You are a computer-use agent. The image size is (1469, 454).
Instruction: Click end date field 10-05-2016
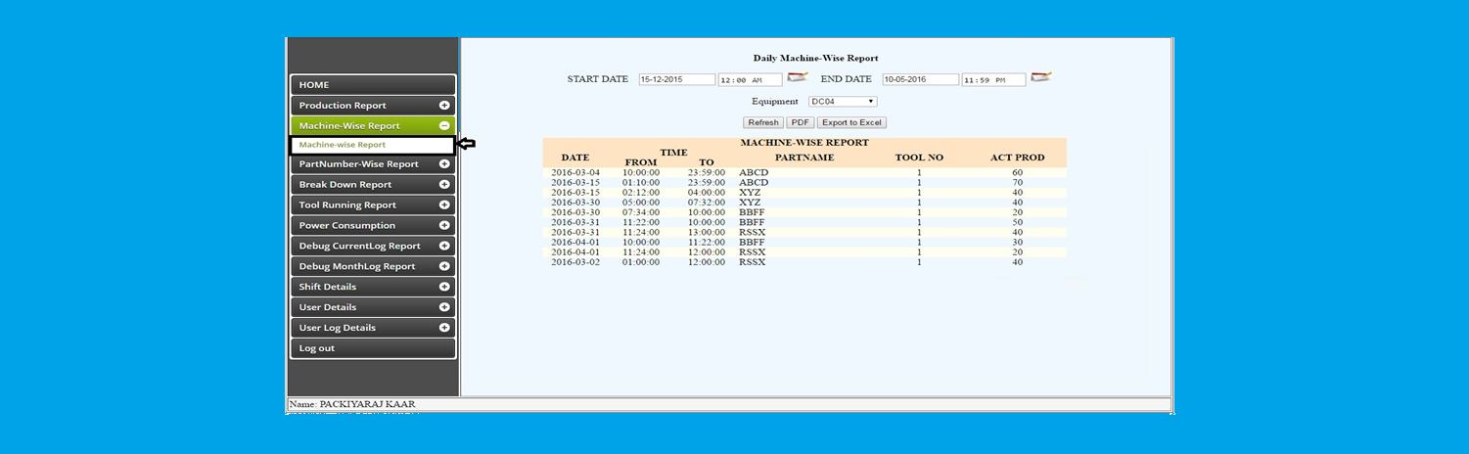pyautogui.click(x=921, y=79)
